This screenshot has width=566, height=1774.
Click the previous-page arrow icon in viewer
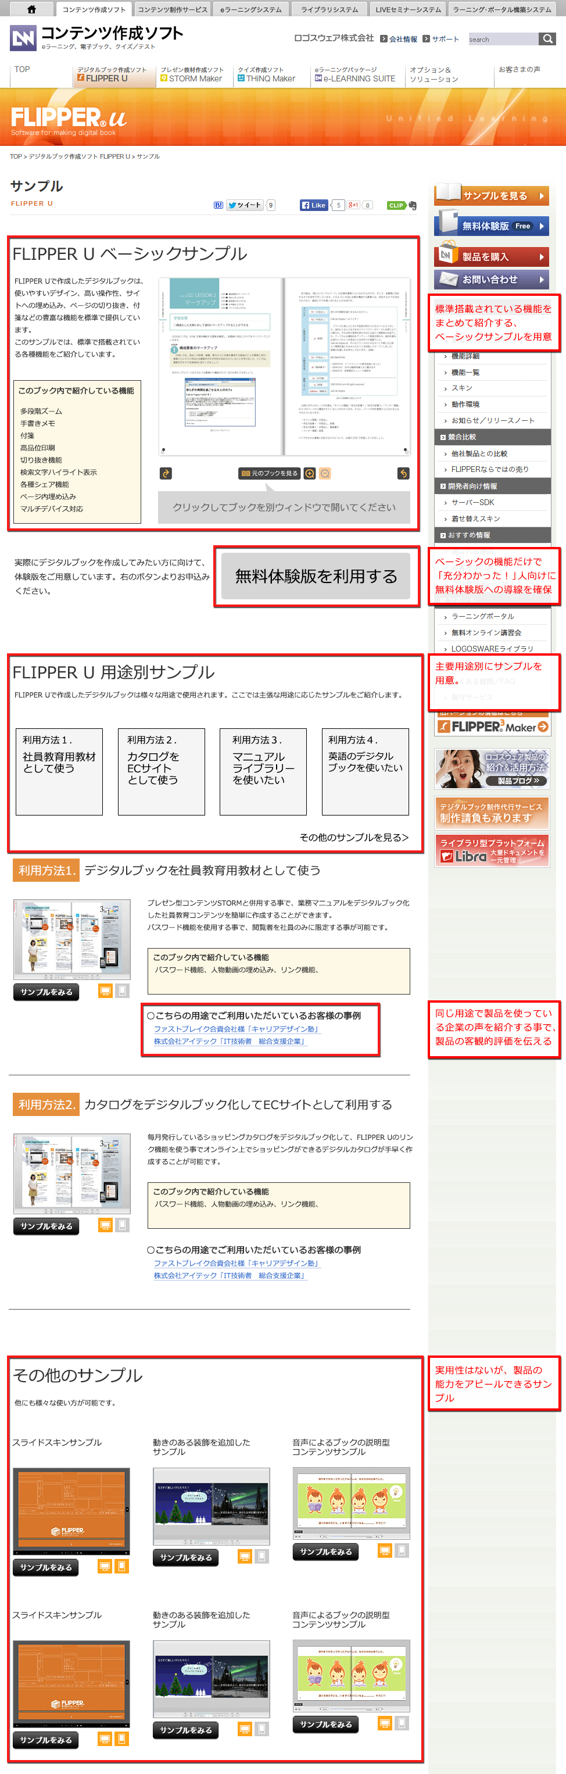click(166, 473)
